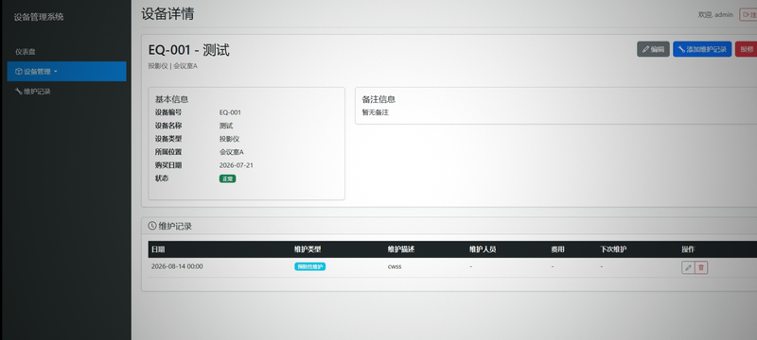
Task: Click the 2026-08-14 00:00 date cell
Action: [x=177, y=266]
